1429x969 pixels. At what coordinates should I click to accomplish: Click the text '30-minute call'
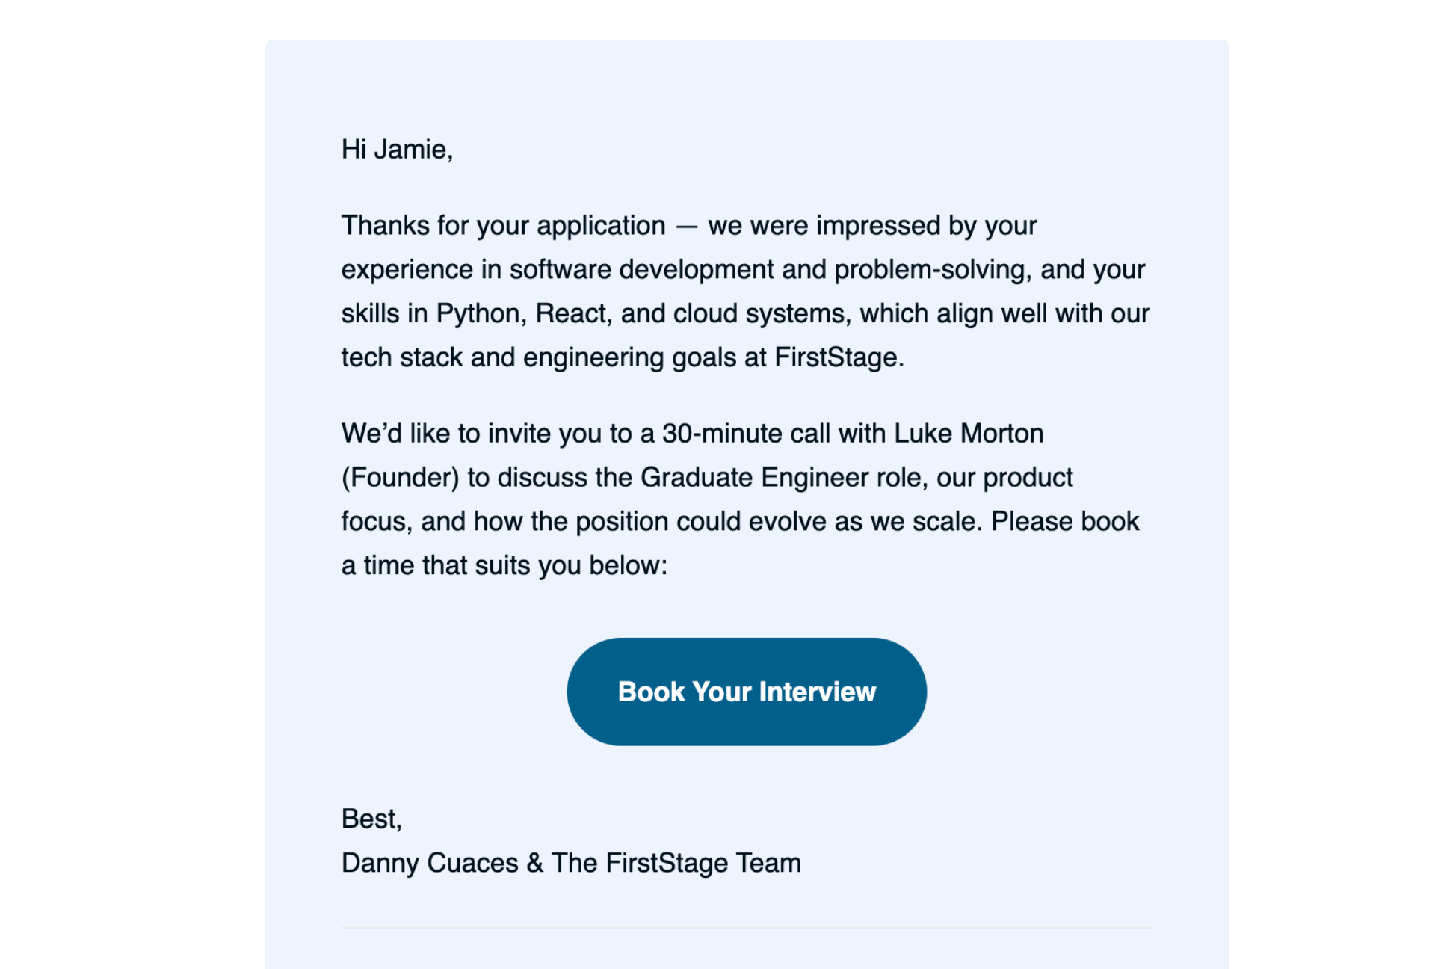(747, 433)
